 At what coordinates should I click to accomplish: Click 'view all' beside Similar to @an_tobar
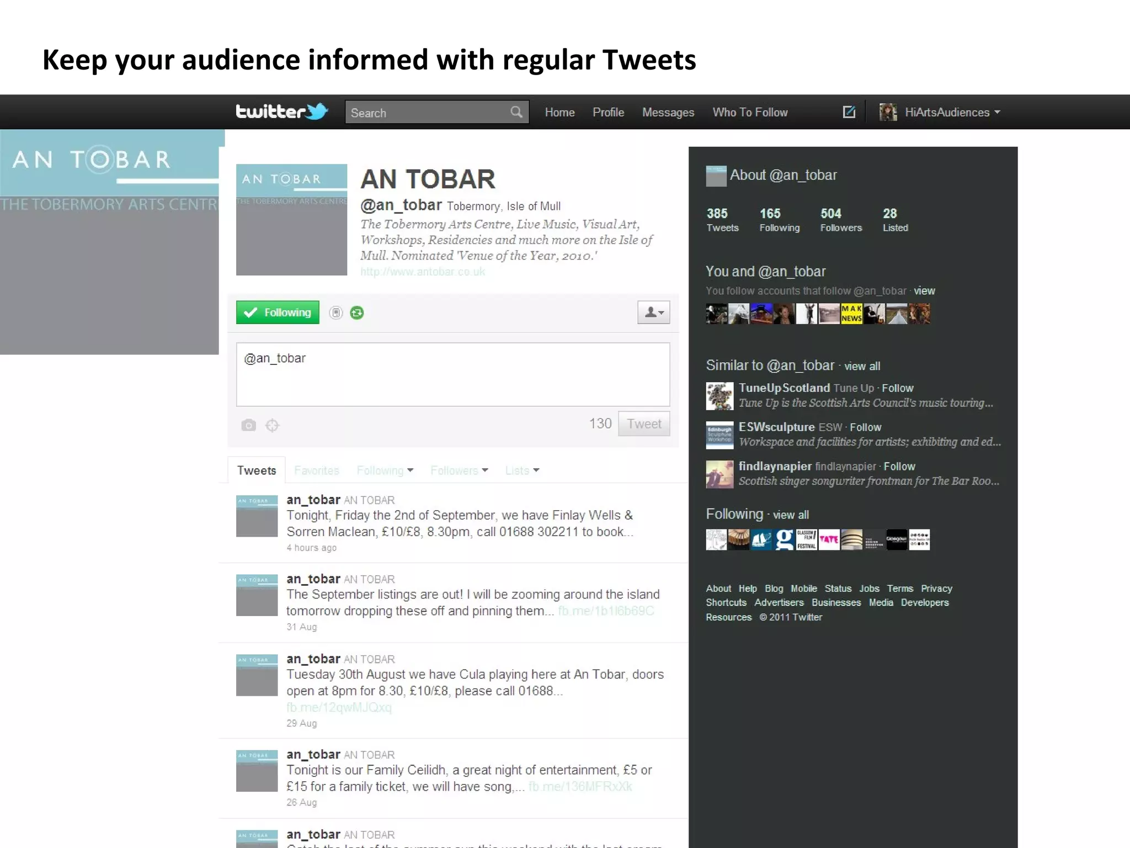click(862, 366)
